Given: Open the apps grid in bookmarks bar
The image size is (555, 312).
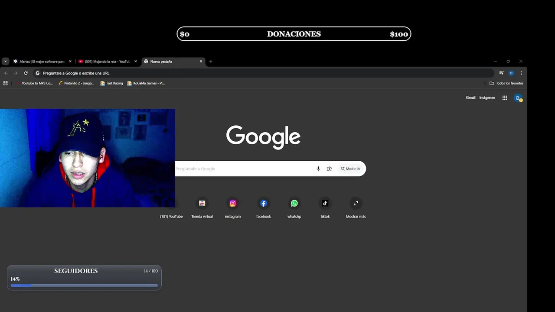Looking at the screenshot, I should coord(6,83).
